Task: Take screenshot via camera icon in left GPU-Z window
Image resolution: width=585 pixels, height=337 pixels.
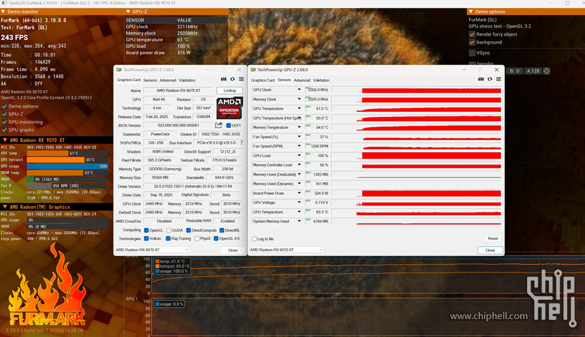Action: [223, 79]
